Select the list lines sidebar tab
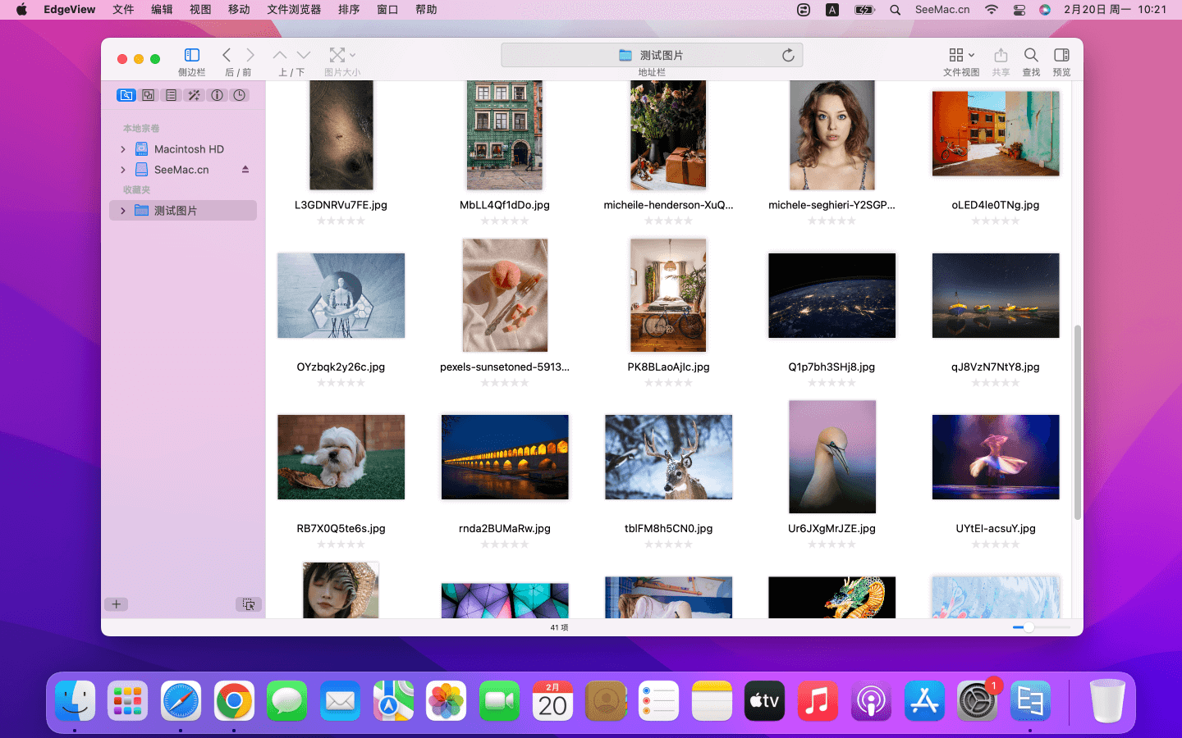1182x738 pixels. click(171, 95)
